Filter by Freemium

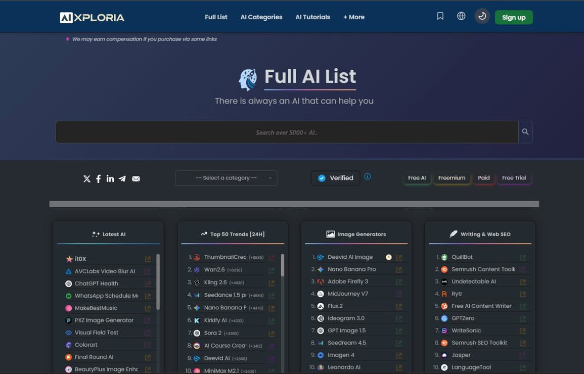(452, 178)
